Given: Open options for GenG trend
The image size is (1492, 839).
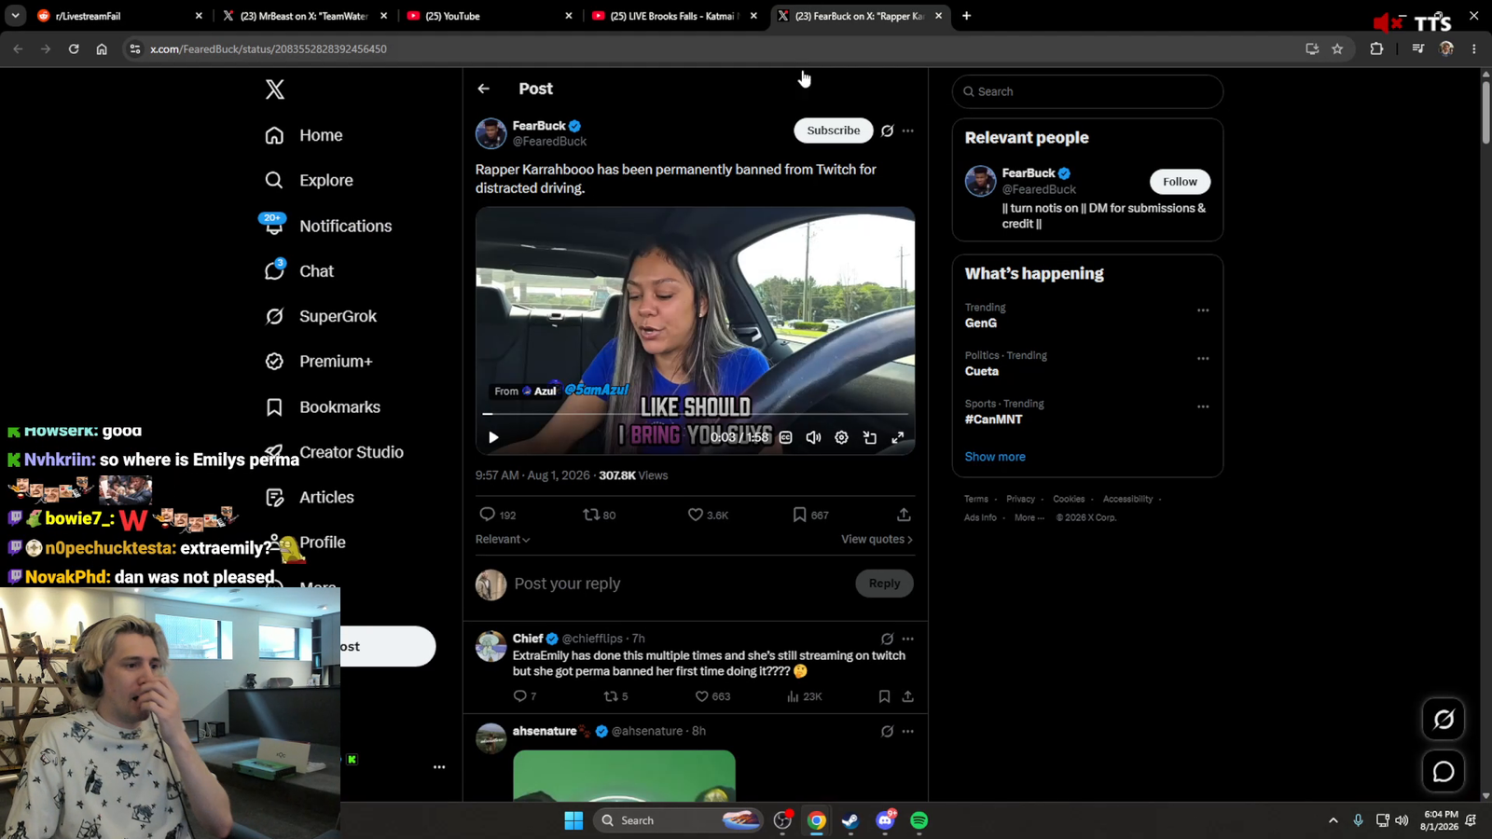Looking at the screenshot, I should pyautogui.click(x=1203, y=310).
